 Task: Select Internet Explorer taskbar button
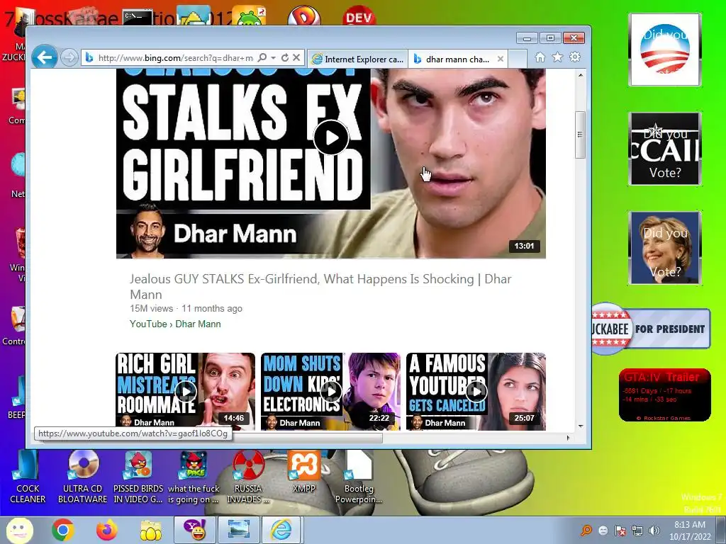coord(282,530)
